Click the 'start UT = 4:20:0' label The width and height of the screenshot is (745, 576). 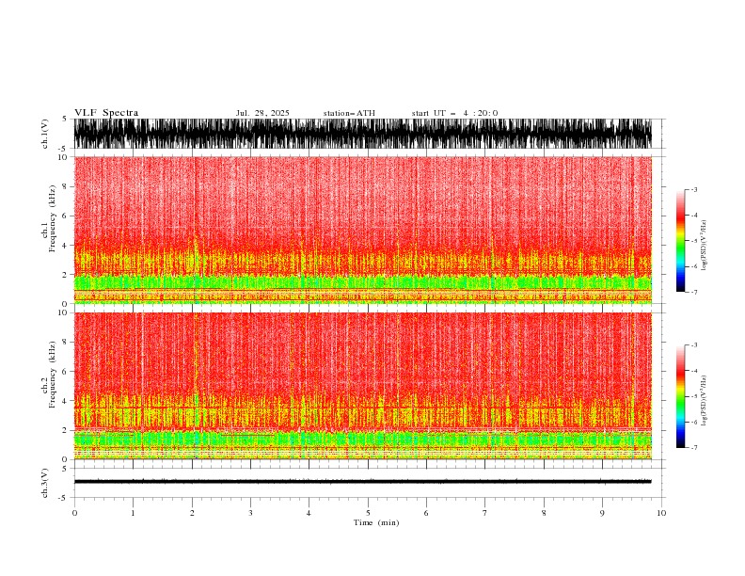[454, 113]
